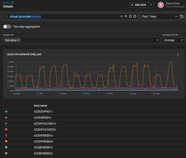Click the Demo User avatar icon
Viewport: 186px width, 158px height.
tap(161, 5)
